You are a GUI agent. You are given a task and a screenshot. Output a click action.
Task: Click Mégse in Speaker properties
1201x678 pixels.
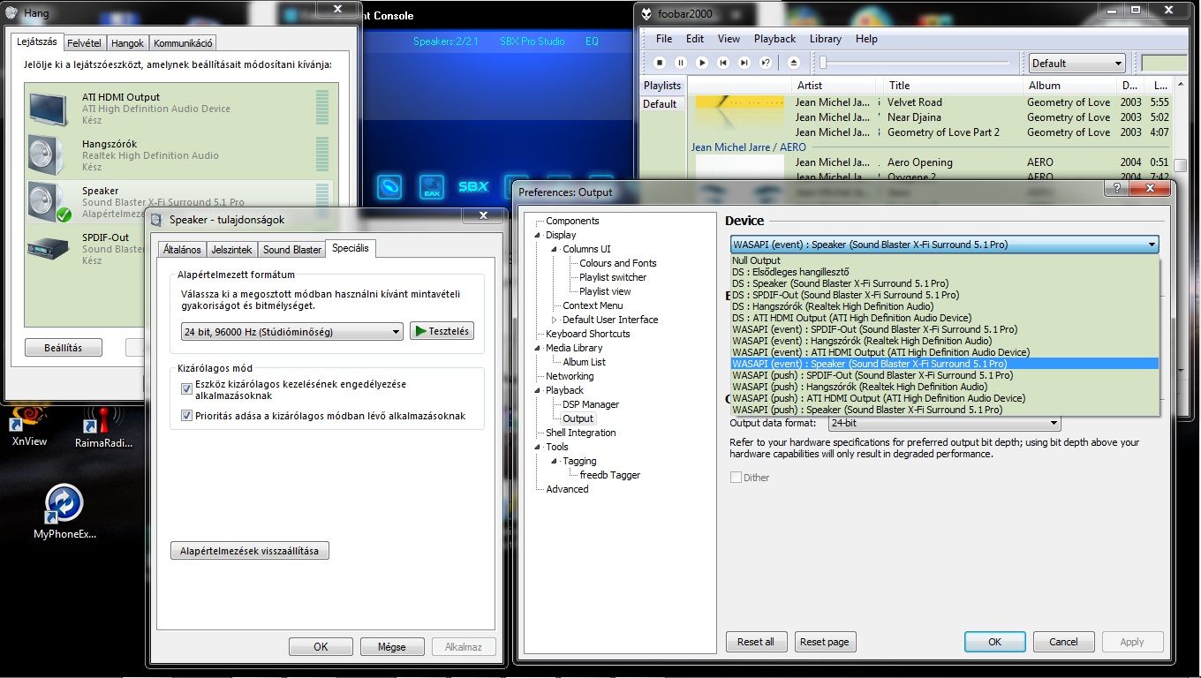point(392,647)
